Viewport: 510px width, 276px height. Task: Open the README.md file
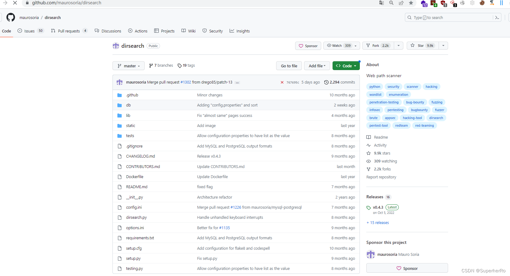(x=137, y=187)
